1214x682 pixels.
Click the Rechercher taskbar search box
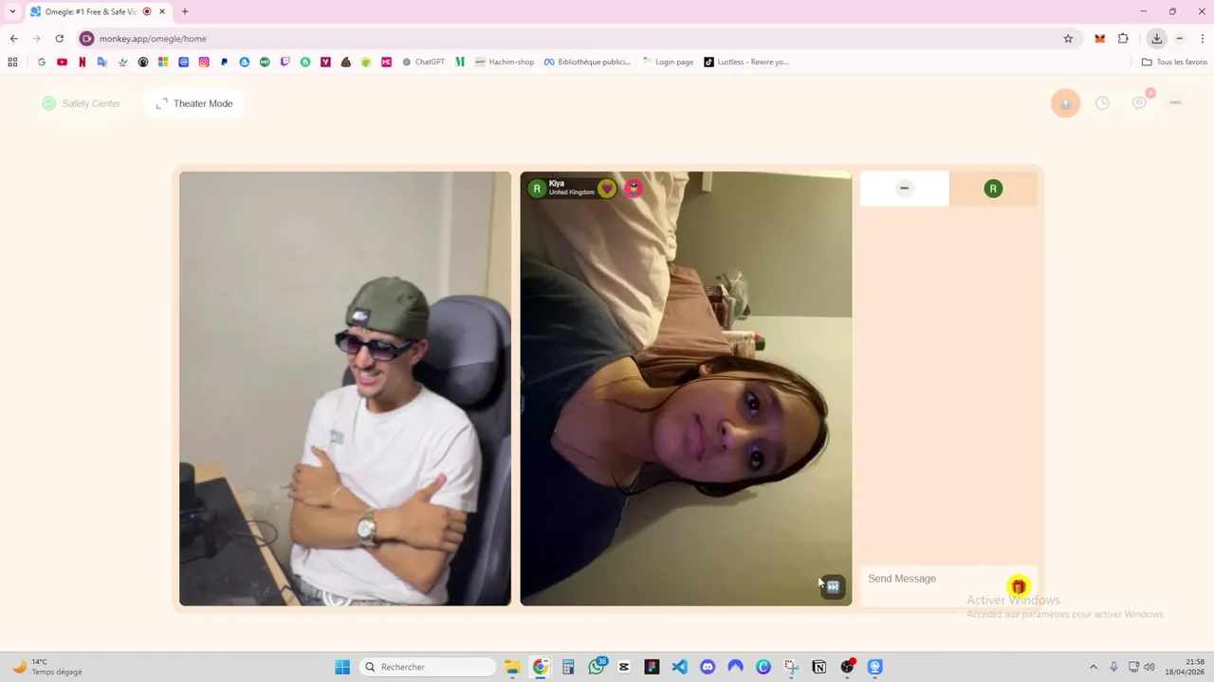(428, 667)
